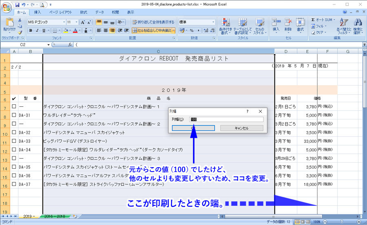Apply red font color swatch

[75, 31]
